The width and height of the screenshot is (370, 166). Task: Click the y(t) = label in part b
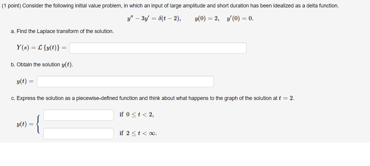pos(25,81)
